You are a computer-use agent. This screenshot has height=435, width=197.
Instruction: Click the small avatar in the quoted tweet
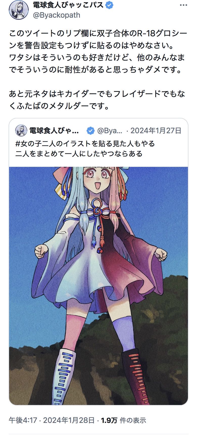coord(21,130)
